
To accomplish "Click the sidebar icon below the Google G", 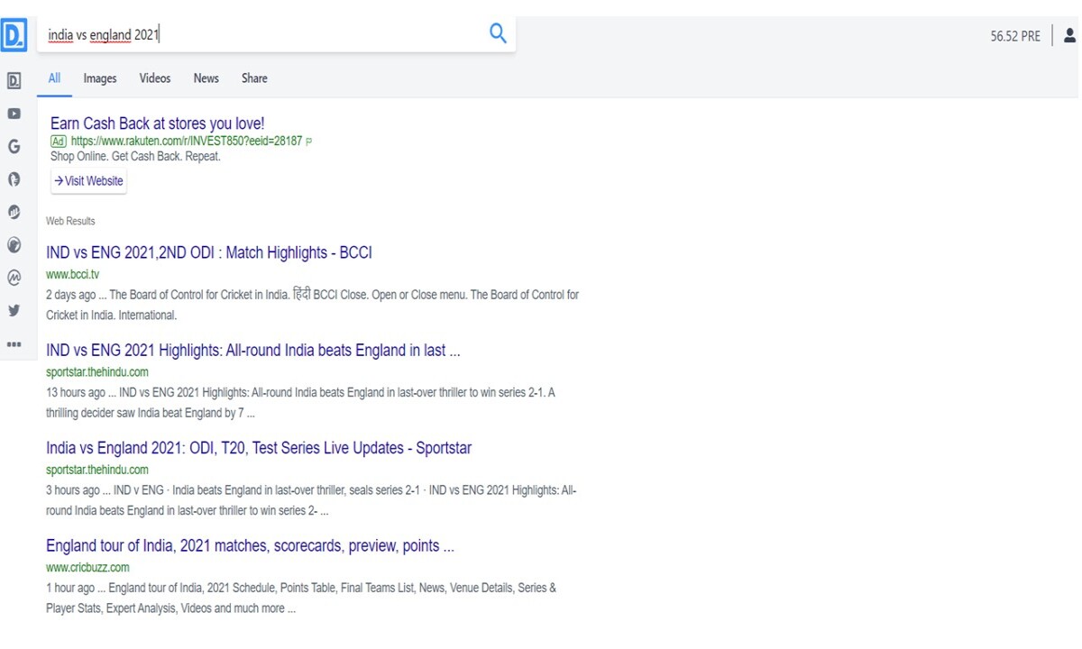I will 14,178.
